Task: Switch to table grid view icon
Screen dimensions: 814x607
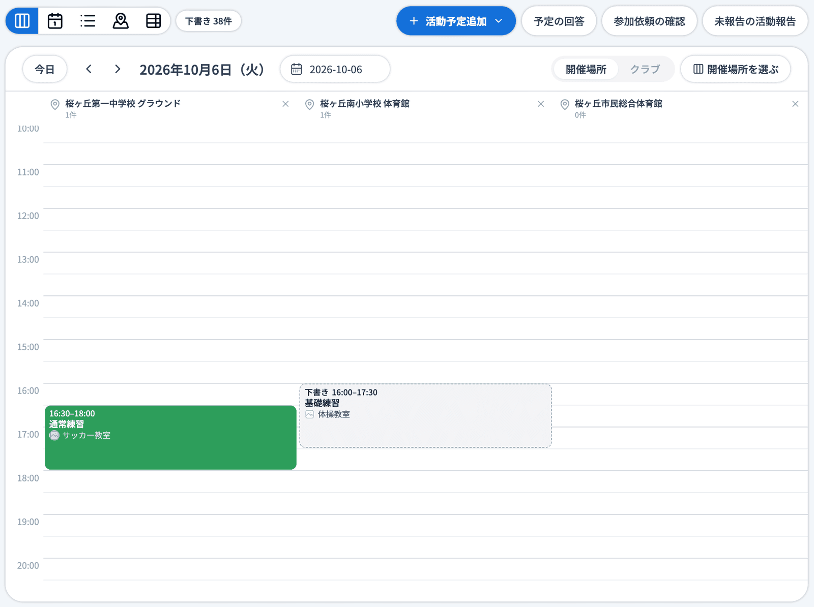Action: pos(153,21)
